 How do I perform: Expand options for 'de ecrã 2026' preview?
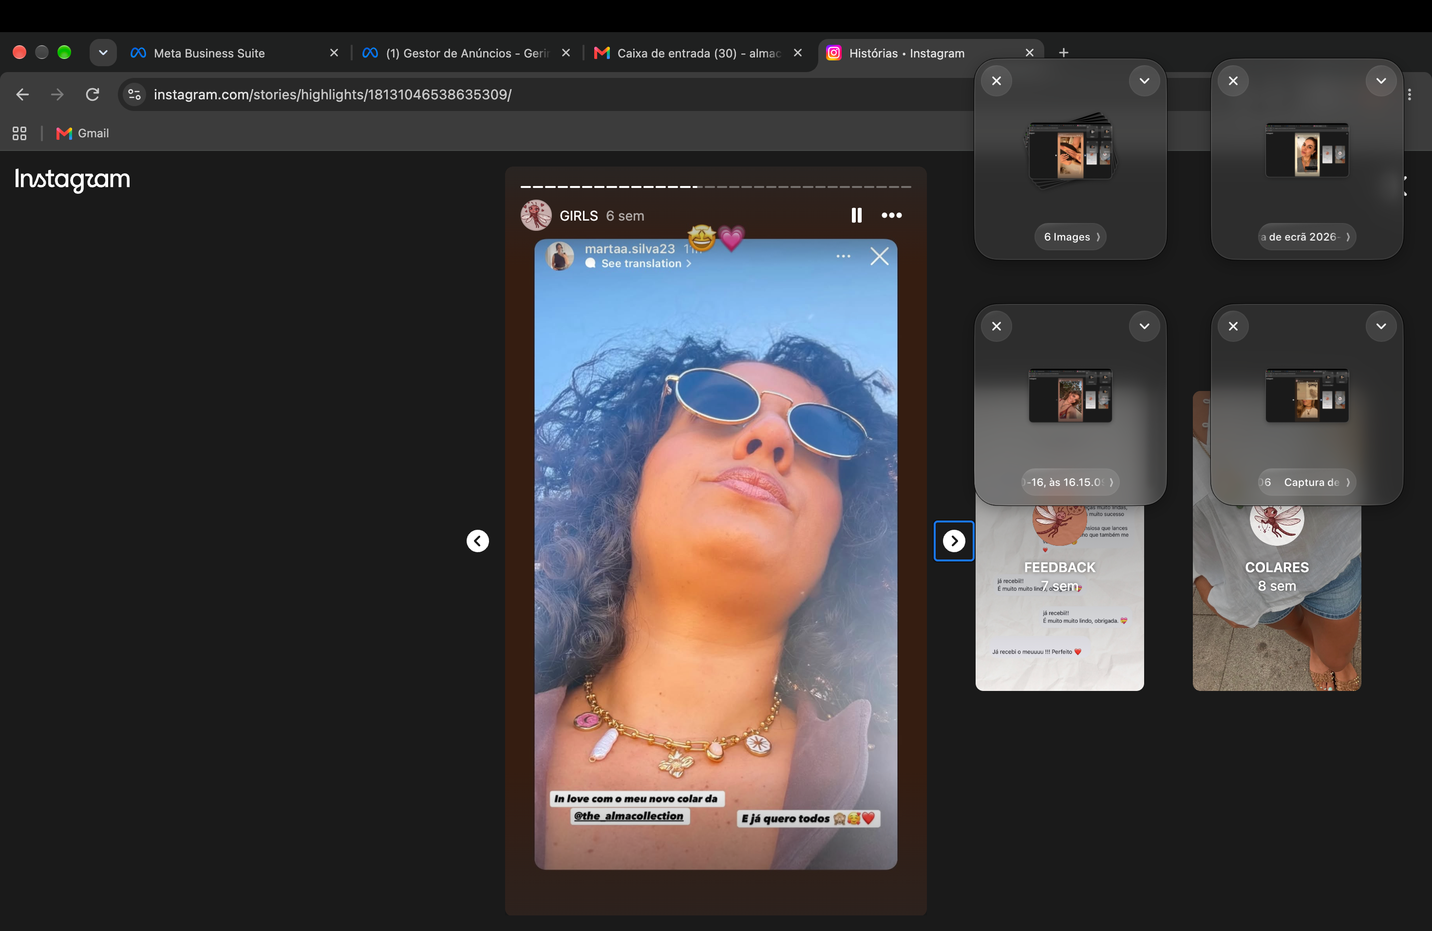1381,81
